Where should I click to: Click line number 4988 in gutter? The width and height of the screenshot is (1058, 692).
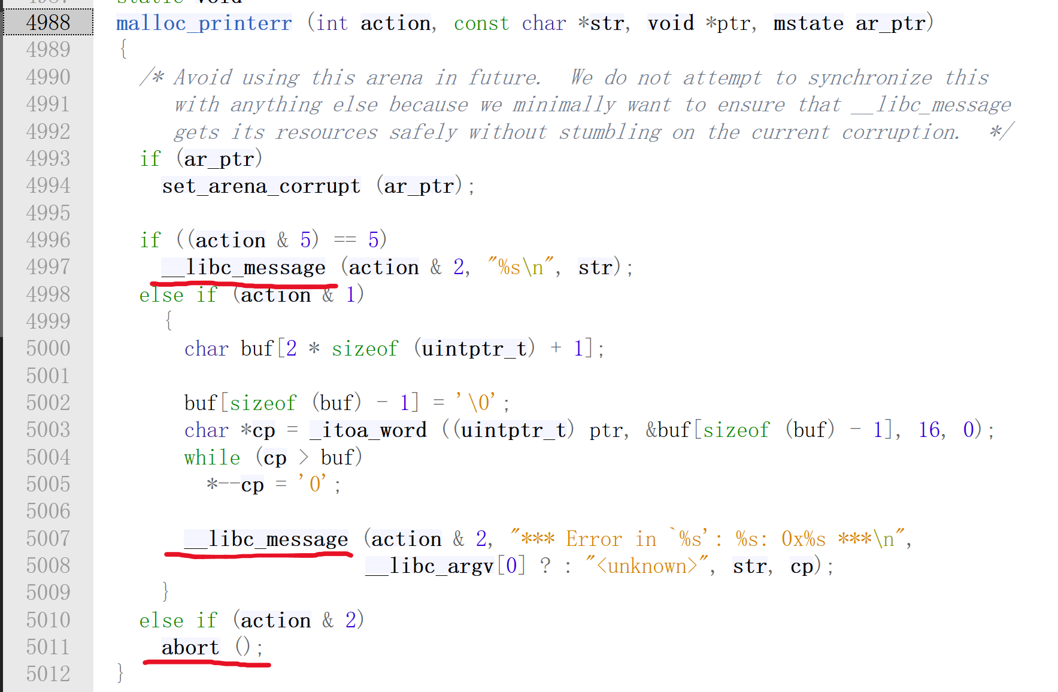tap(48, 23)
